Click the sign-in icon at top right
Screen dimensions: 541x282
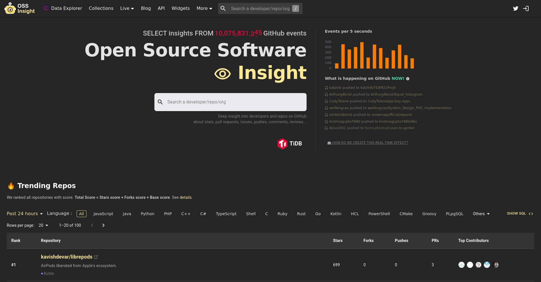526,8
